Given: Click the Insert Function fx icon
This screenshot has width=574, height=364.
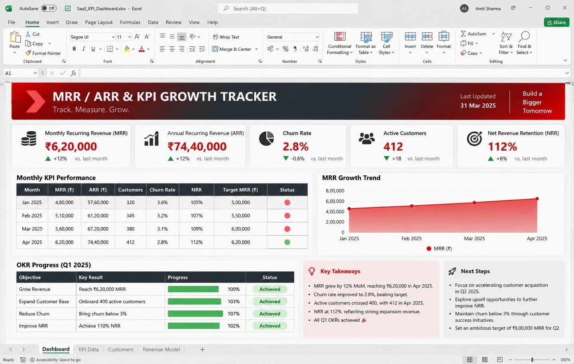Looking at the screenshot, I should click(73, 73).
